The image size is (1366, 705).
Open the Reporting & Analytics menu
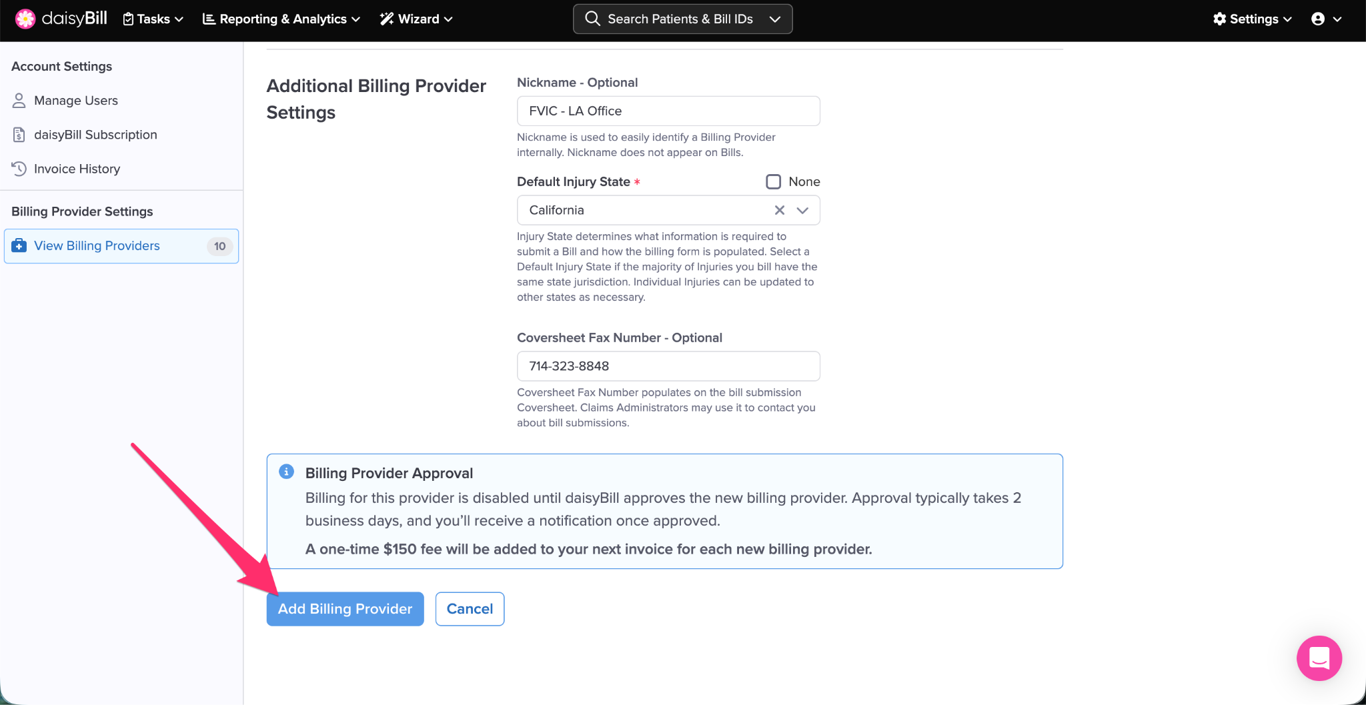coord(281,19)
